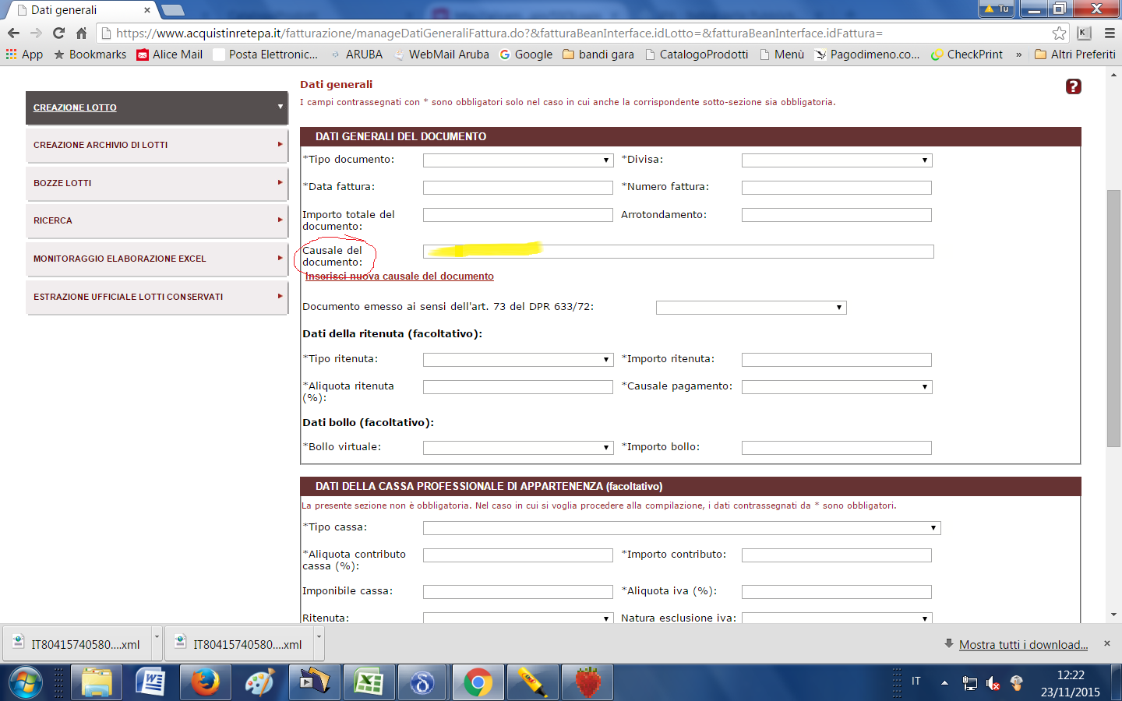Open the strawberry app in the taskbar
The height and width of the screenshot is (701, 1122).
click(587, 683)
